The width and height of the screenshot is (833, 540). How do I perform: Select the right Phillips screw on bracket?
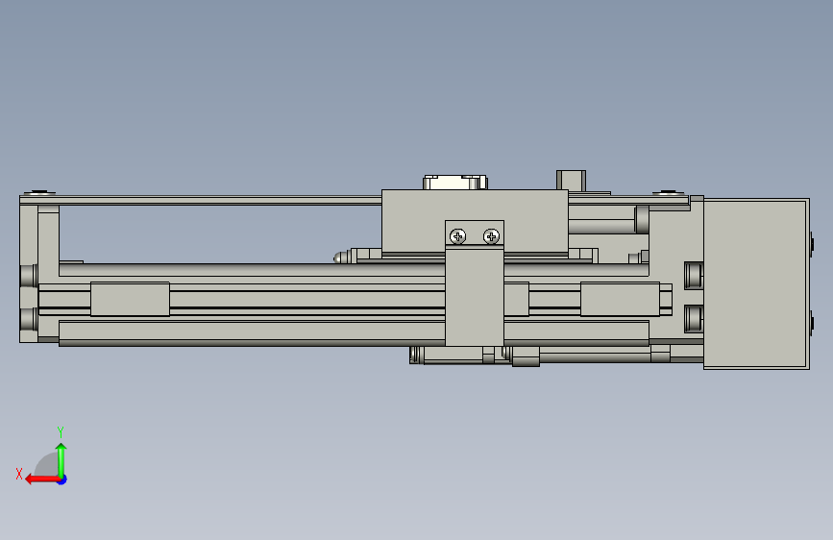pyautogui.click(x=491, y=236)
